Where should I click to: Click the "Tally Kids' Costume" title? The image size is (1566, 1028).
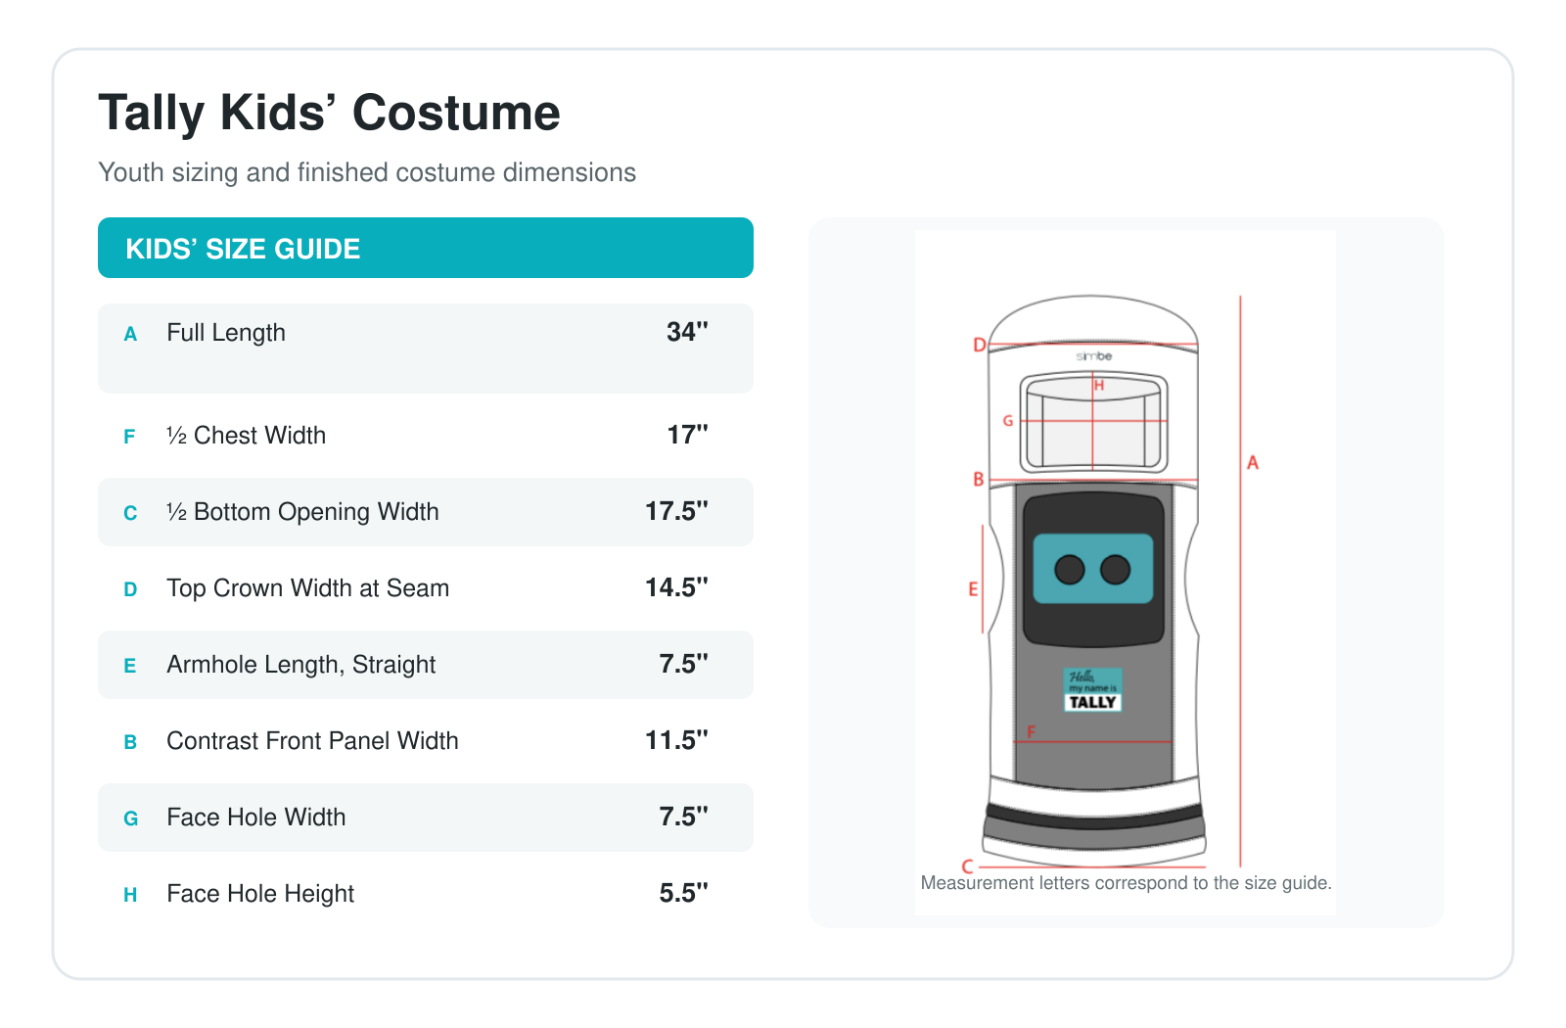329,113
